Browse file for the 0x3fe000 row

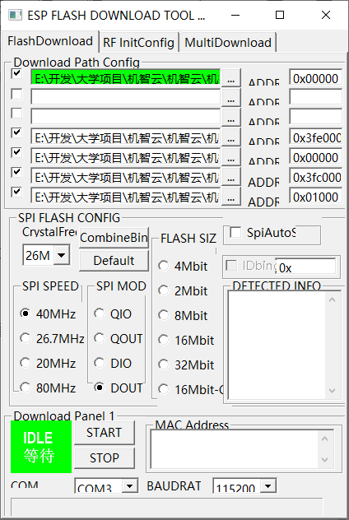pos(231,137)
